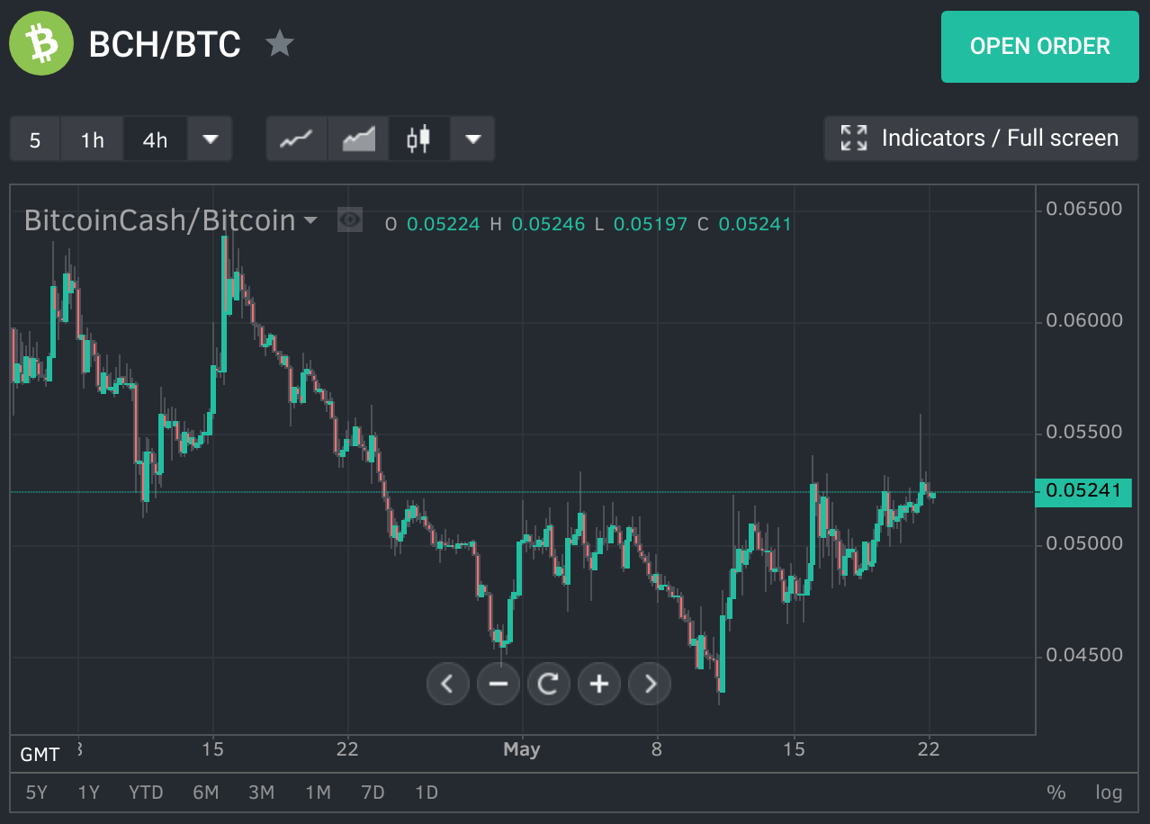Set chart range to 3M
The image size is (1150, 824).
click(x=261, y=793)
